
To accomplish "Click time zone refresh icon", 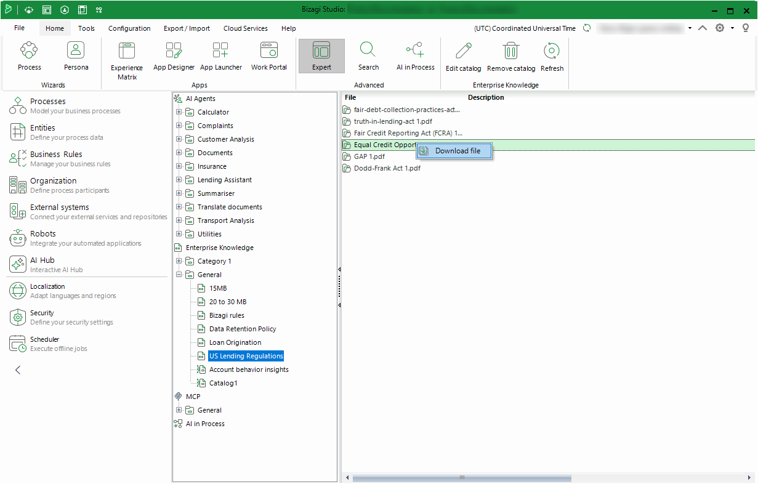I will point(587,28).
